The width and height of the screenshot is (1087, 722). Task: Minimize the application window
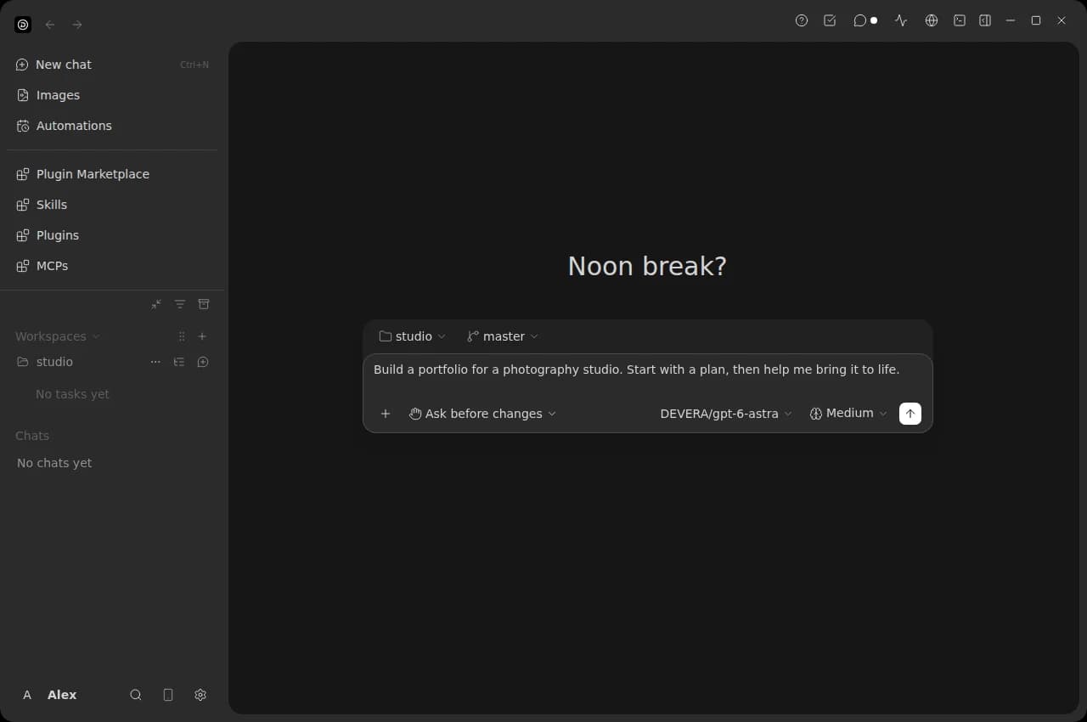[x=1011, y=20]
